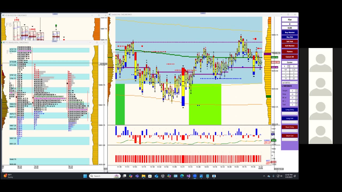Open the weather widget showing 90°F Sunny
The height and width of the screenshot is (192, 342).
click(x=8, y=176)
